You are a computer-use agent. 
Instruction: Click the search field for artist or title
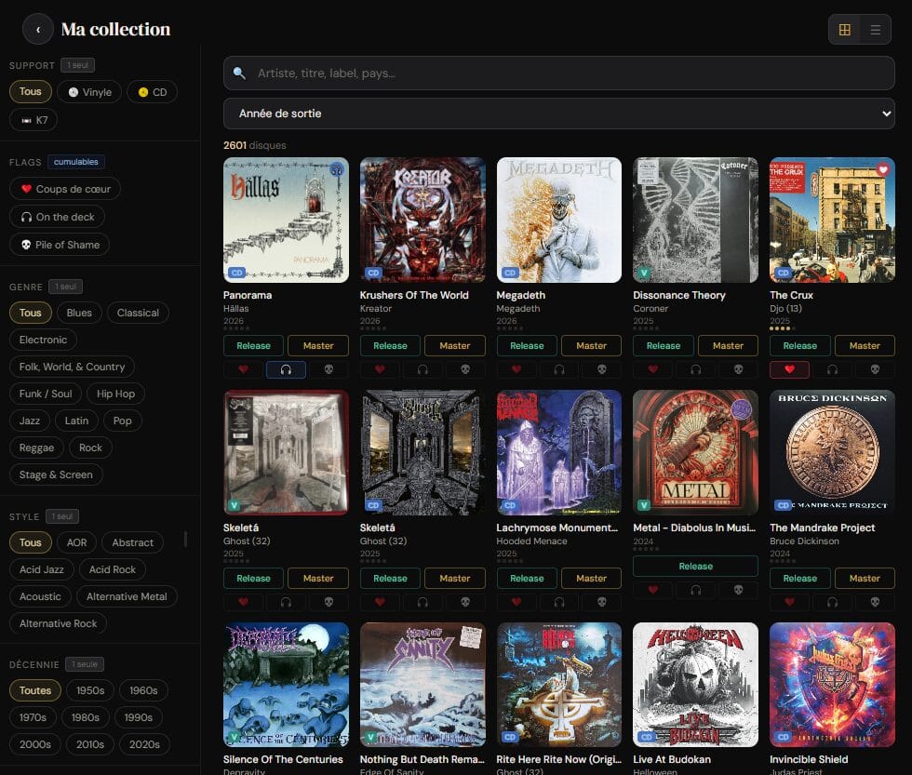(559, 73)
